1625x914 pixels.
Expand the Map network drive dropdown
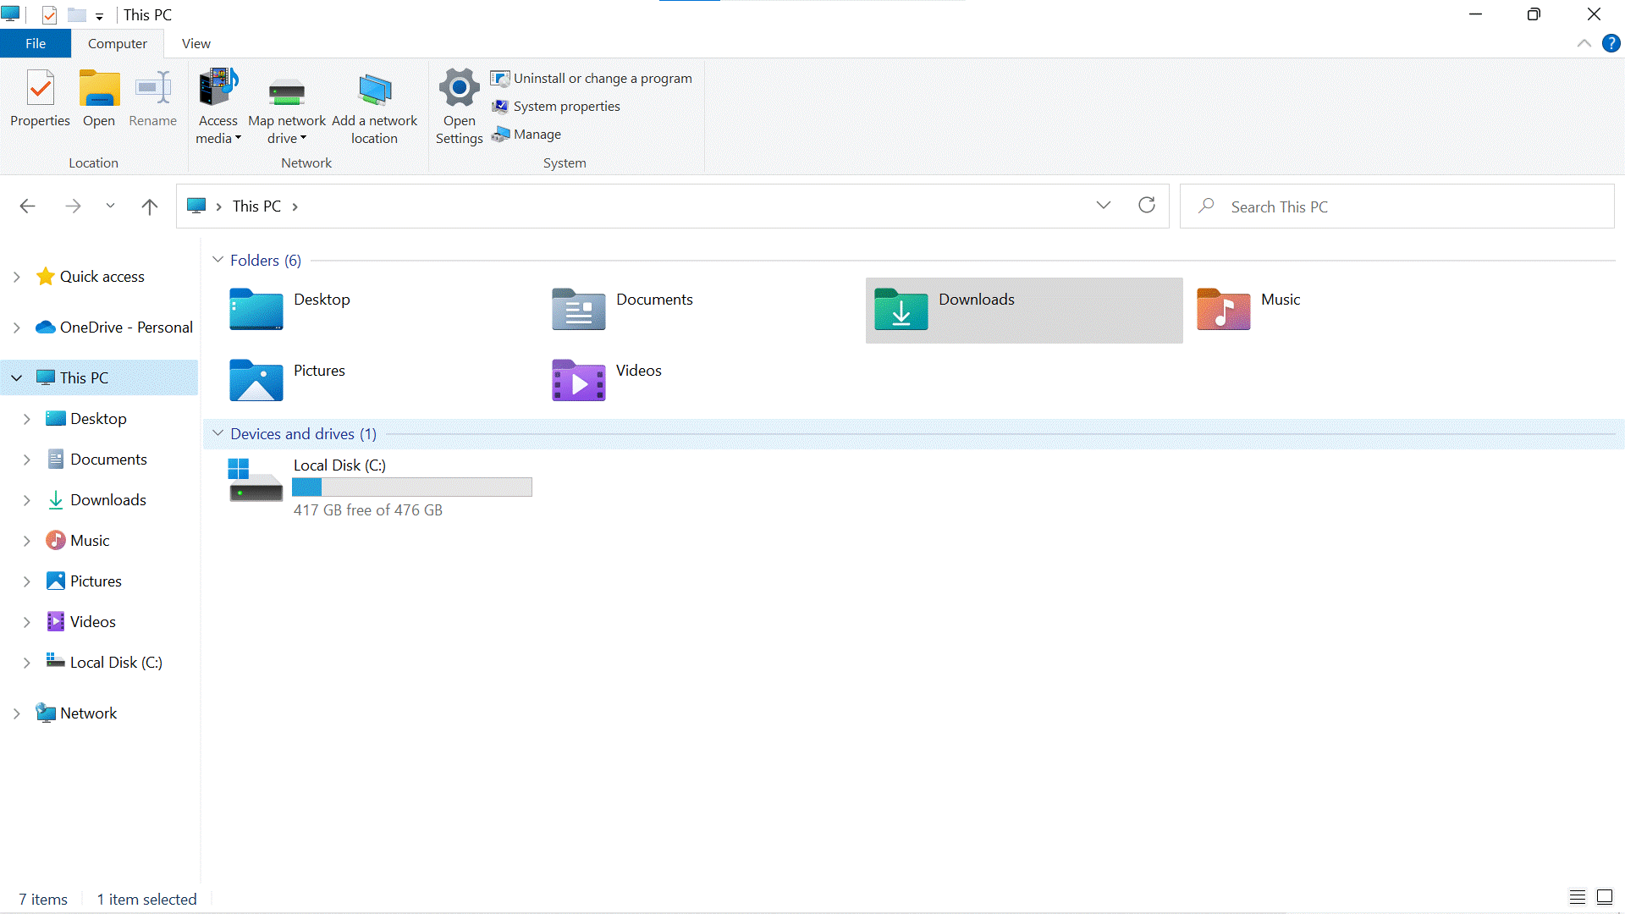pos(306,139)
